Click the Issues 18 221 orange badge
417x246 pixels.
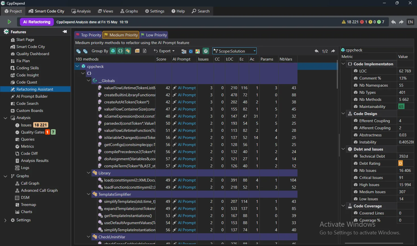[41, 125]
